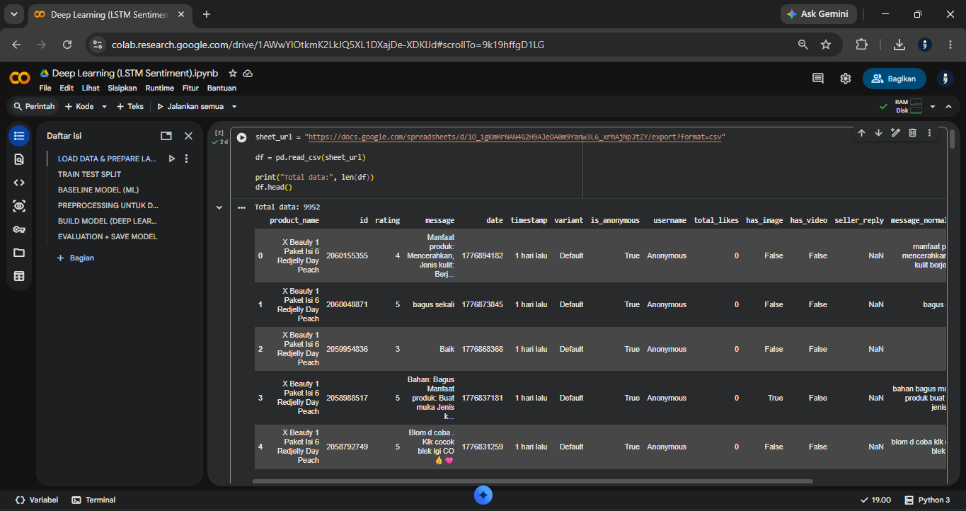The height and width of the screenshot is (511, 966).
Task: Open the Google Sheets CSV link in code
Action: [x=514, y=137]
